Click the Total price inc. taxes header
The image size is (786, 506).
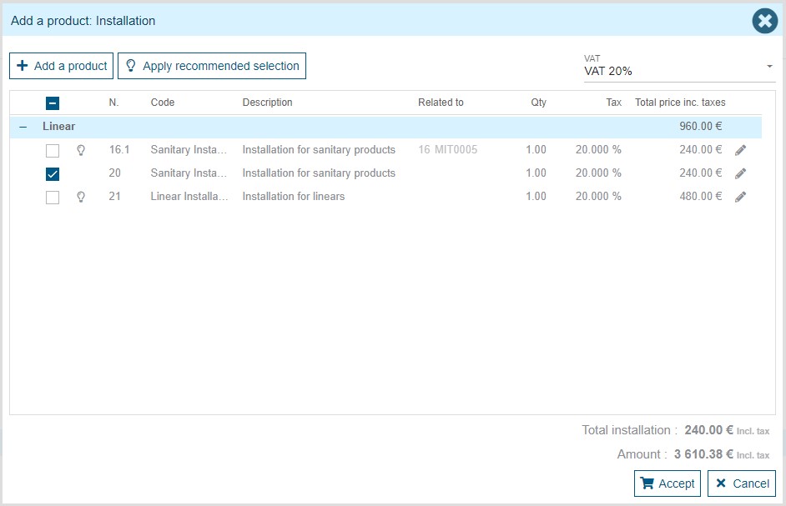680,103
